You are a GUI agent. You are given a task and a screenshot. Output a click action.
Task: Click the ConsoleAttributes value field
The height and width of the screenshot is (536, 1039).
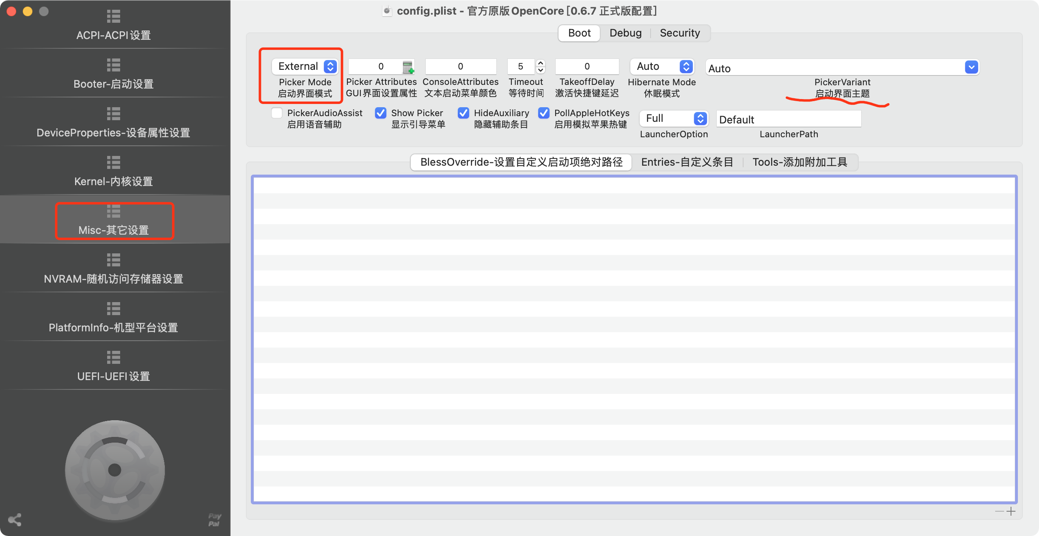pyautogui.click(x=461, y=67)
